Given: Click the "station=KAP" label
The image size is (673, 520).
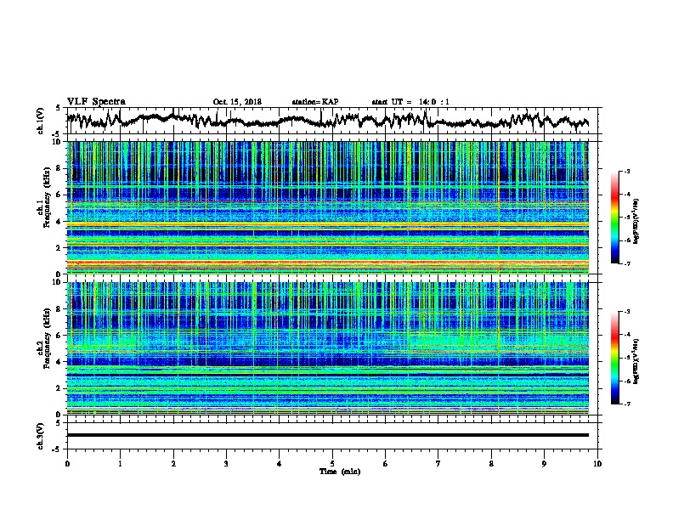Looking at the screenshot, I should (x=315, y=102).
